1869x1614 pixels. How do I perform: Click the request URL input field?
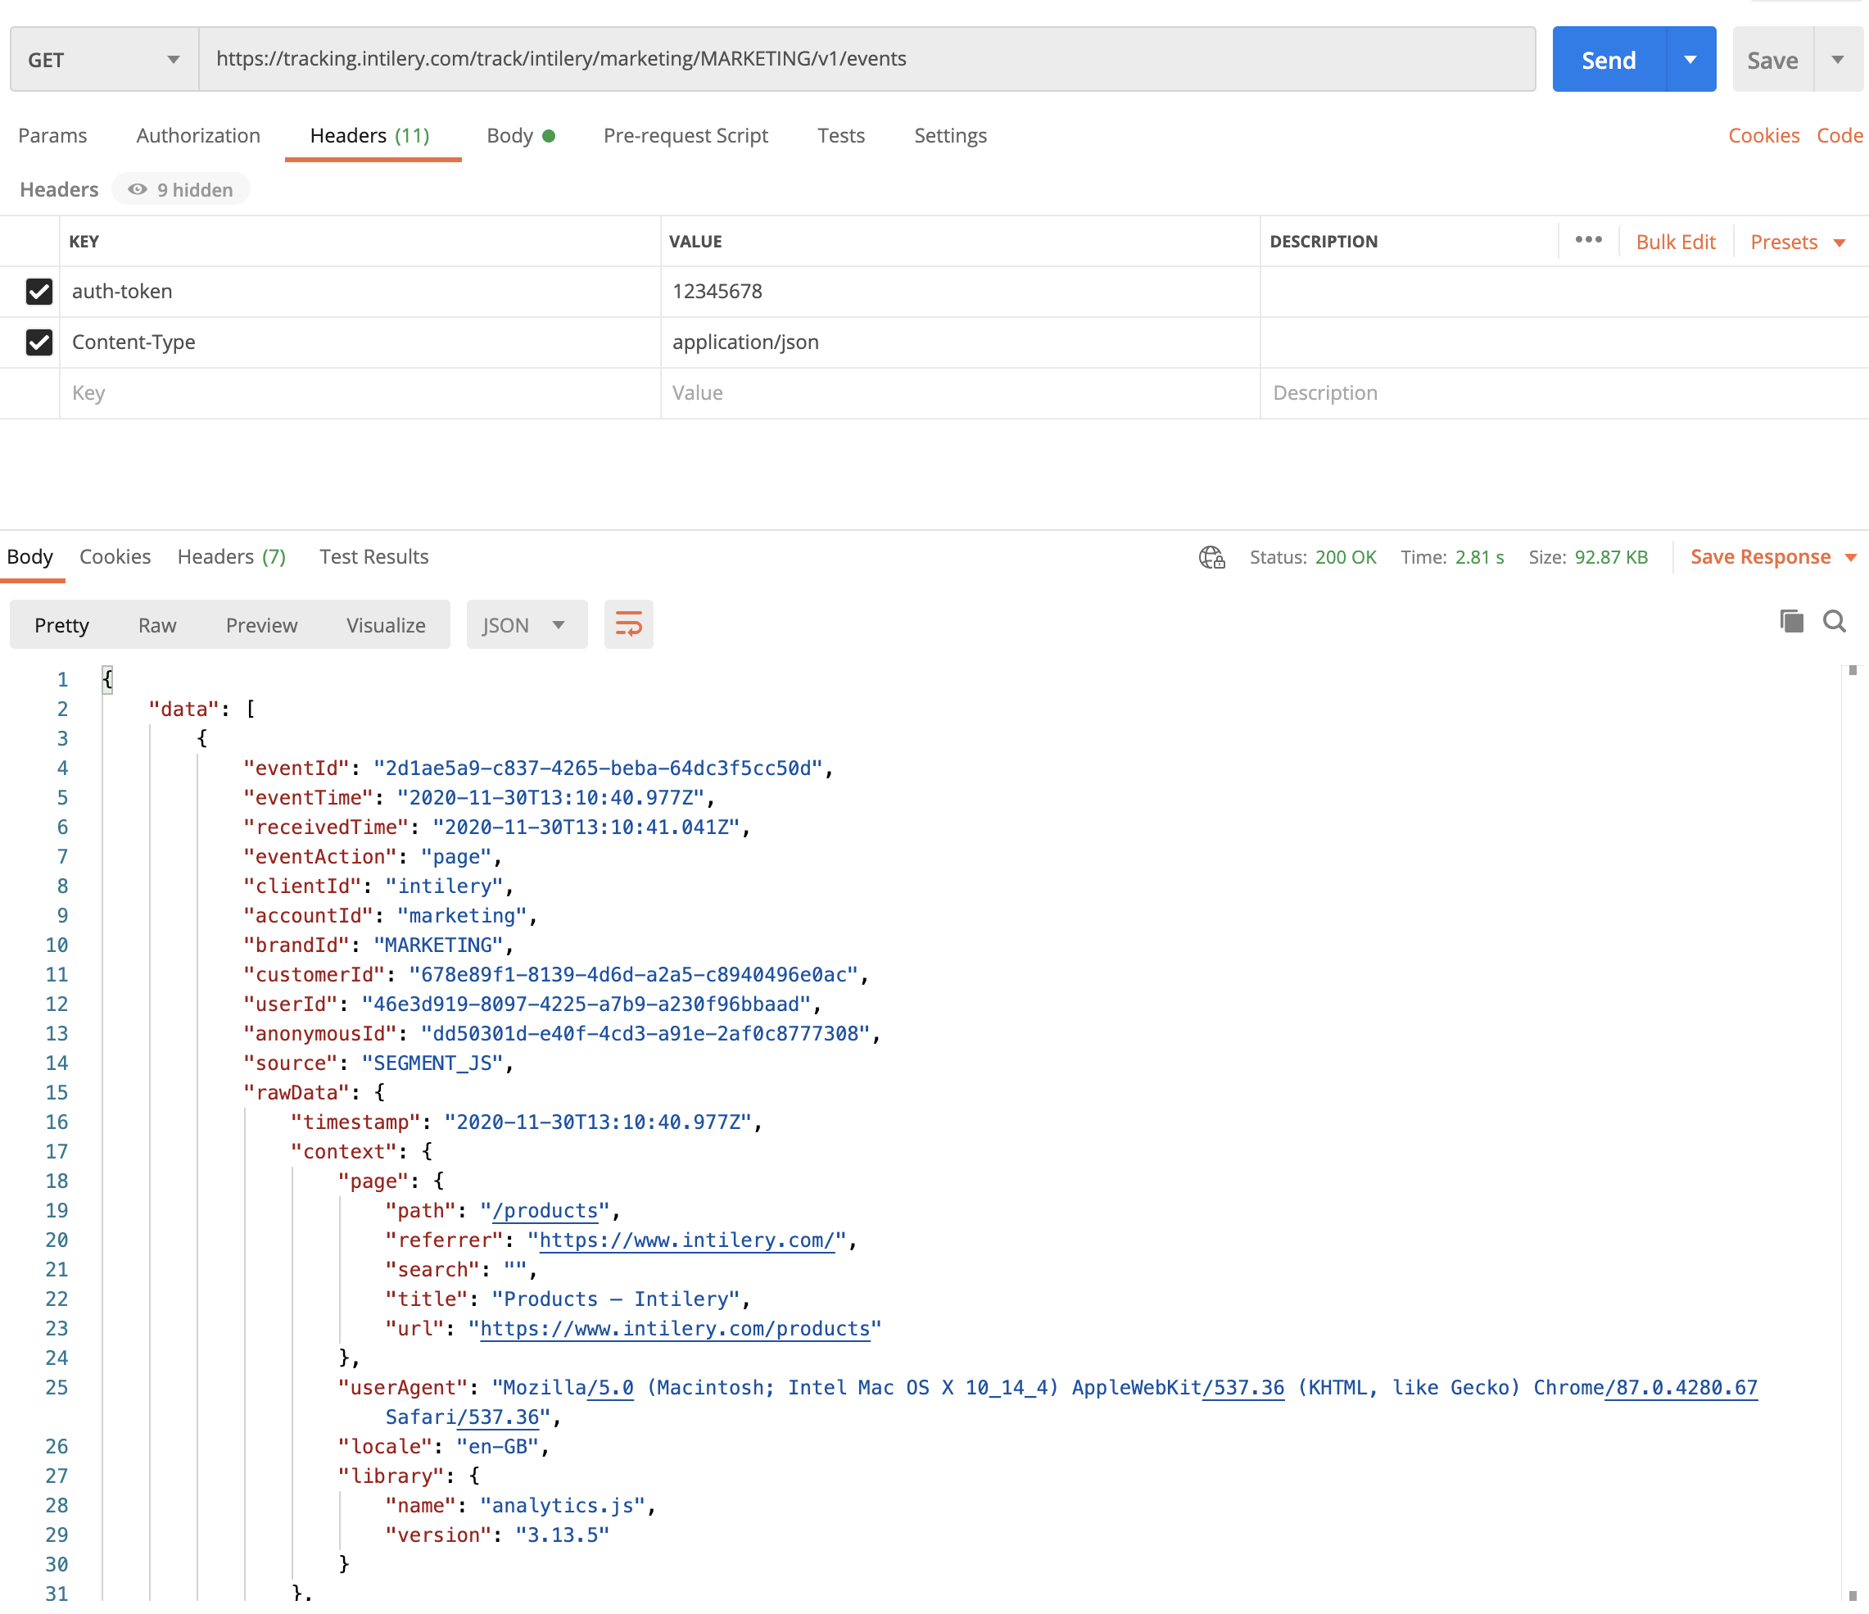point(866,60)
